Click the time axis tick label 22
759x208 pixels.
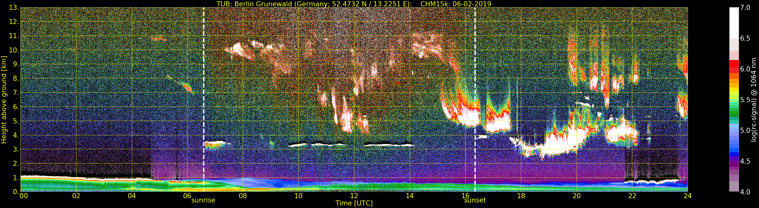tap(632, 196)
